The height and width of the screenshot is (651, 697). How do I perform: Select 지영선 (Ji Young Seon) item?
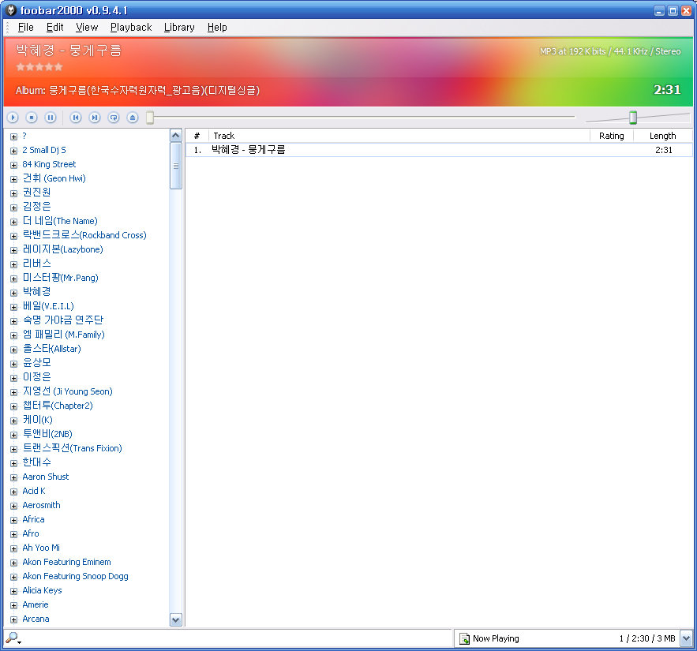click(x=67, y=391)
